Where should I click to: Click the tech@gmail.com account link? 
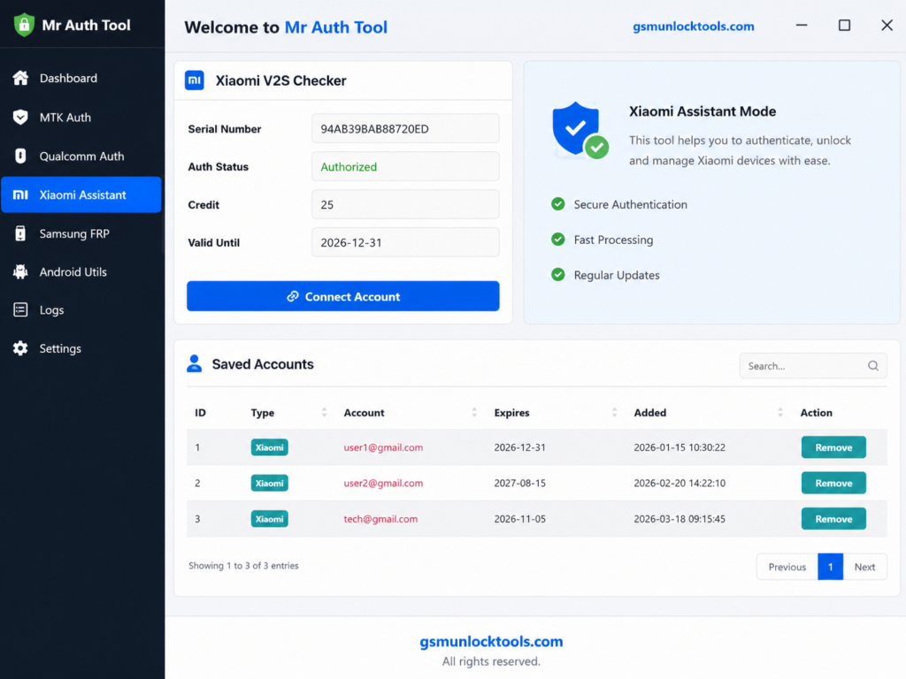(x=380, y=518)
